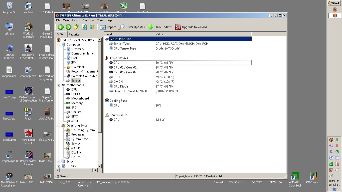This screenshot has width=342, height=192.
Task: Collapse the Operating System group node
Action: (x=59, y=125)
